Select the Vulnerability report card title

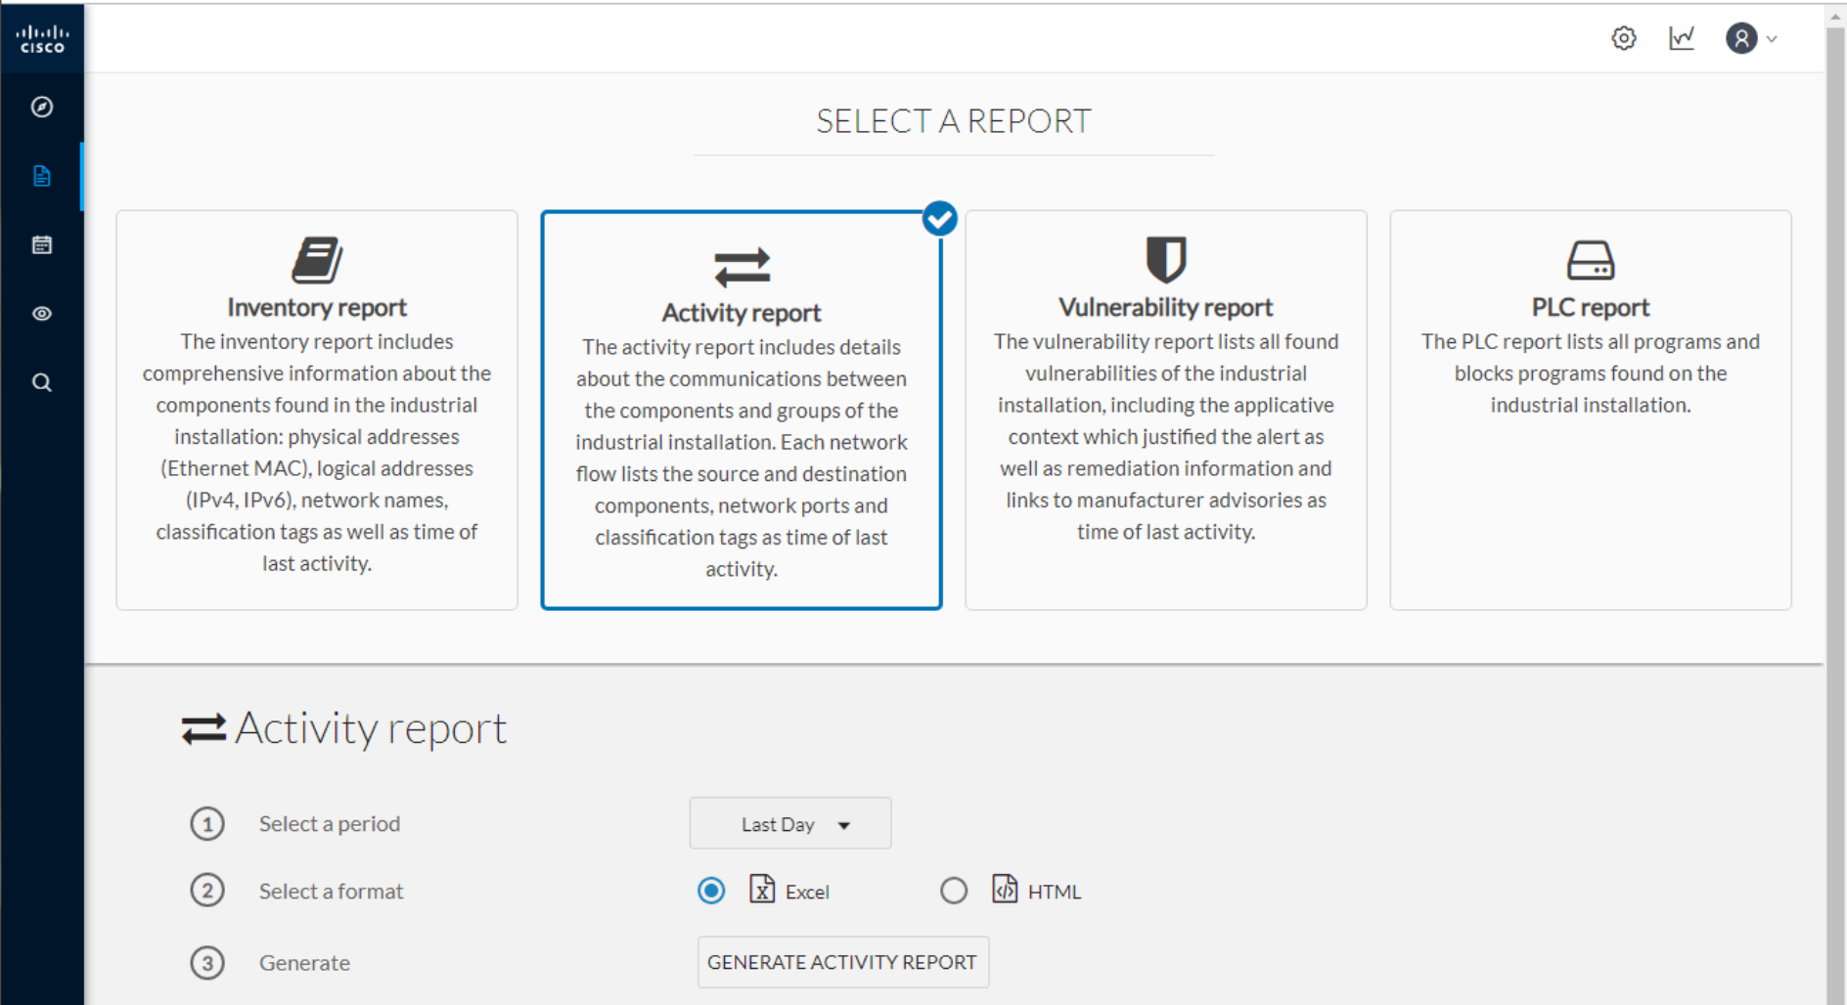pos(1166,307)
